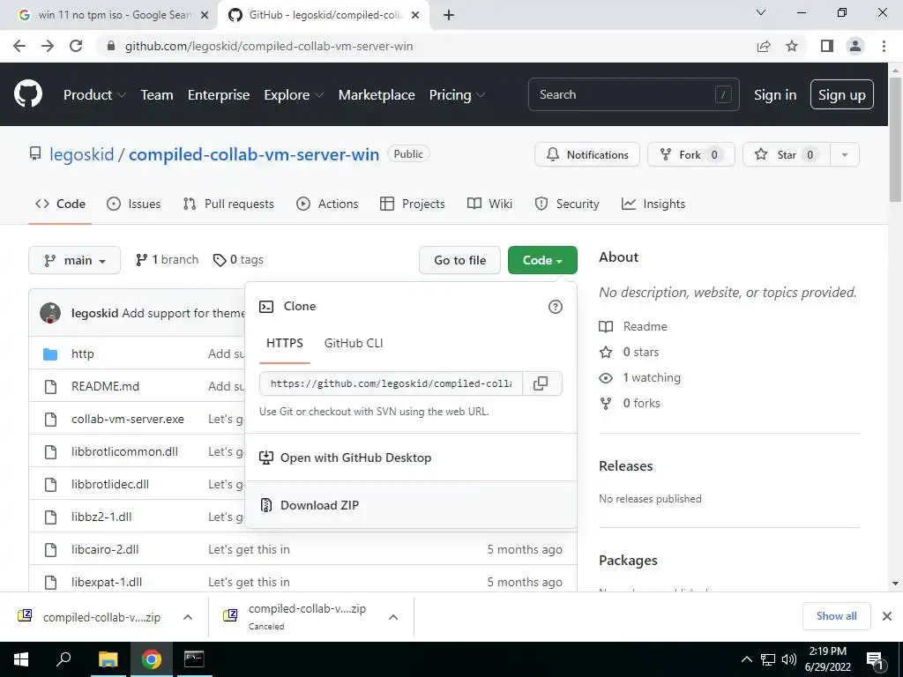Click Sign in link
Screen dimensions: 903x677
coord(775,95)
